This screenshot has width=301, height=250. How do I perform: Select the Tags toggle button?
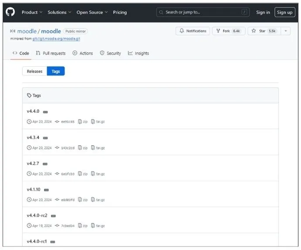tap(56, 71)
